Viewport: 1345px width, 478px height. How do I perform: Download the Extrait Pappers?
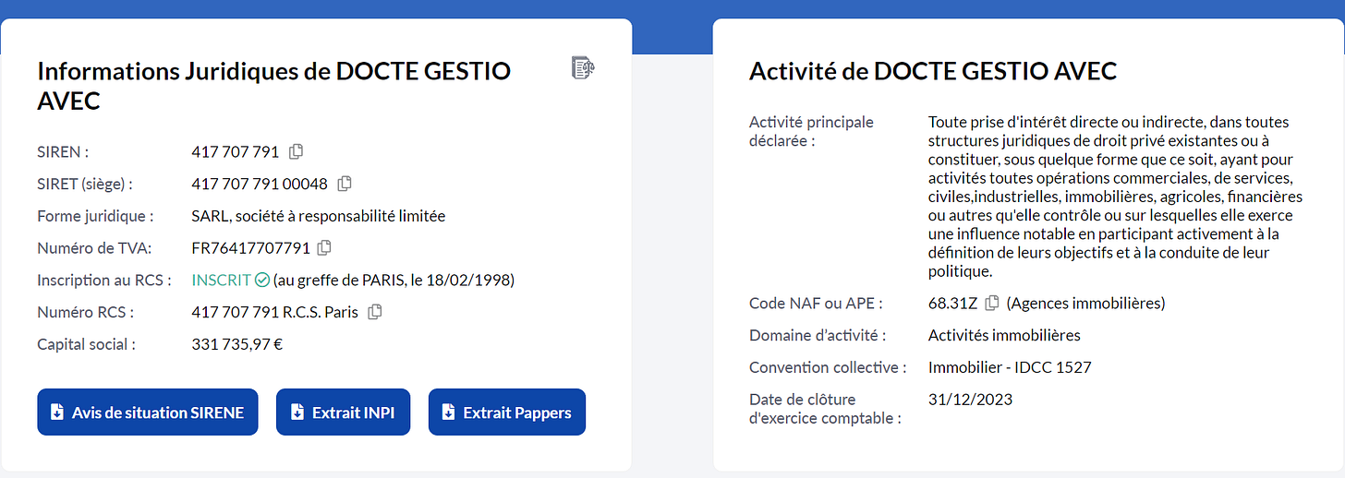507,412
